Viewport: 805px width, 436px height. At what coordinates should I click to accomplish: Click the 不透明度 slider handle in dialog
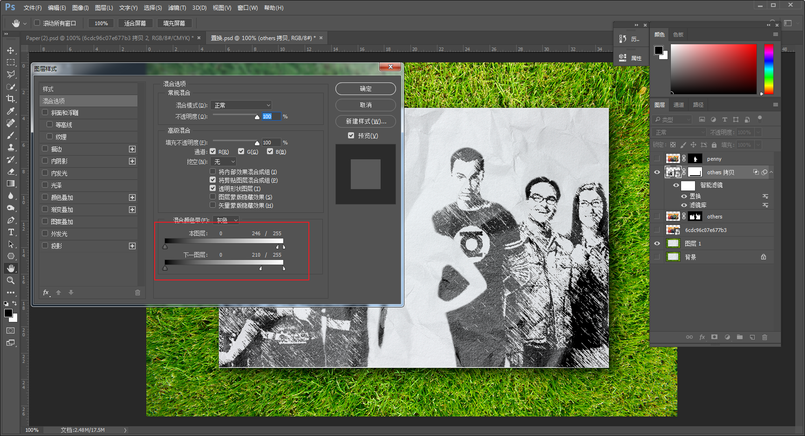[257, 117]
